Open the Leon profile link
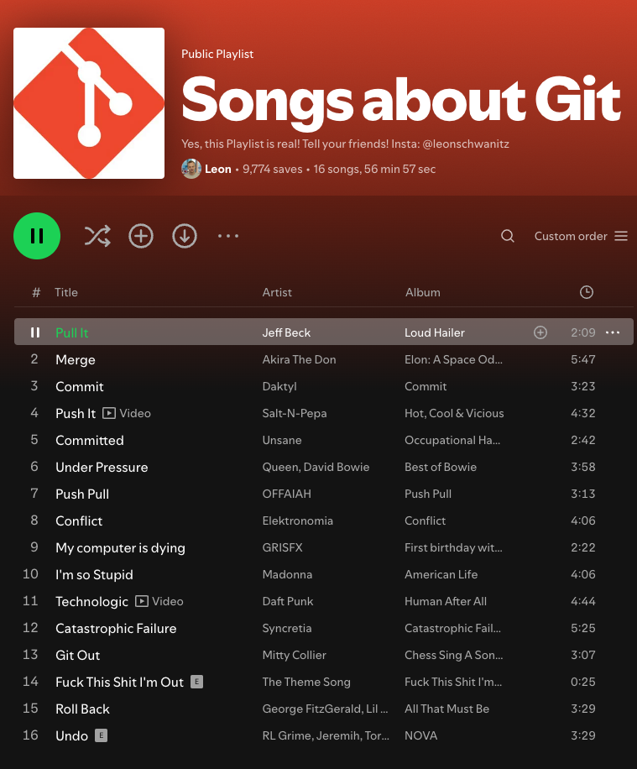This screenshot has height=769, width=637. tap(217, 169)
